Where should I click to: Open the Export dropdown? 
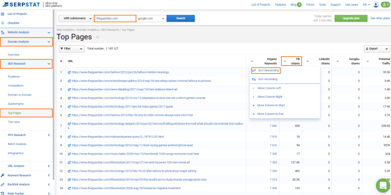pyautogui.click(x=377, y=49)
